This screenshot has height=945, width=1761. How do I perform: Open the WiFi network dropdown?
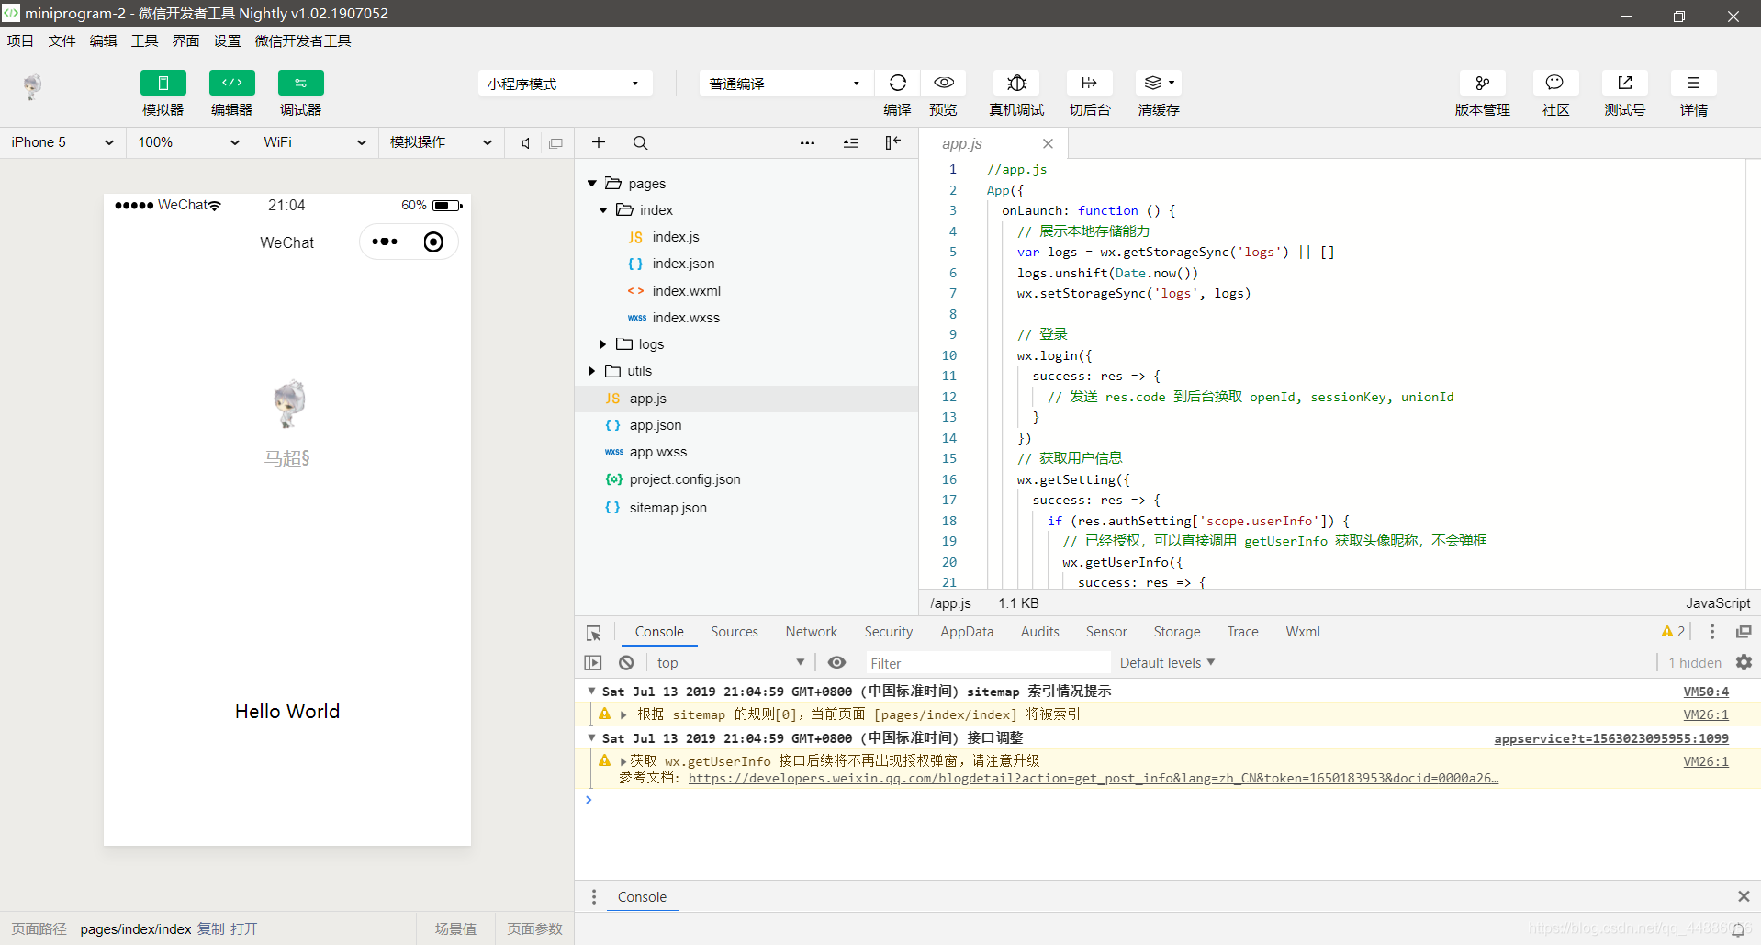pos(315,142)
